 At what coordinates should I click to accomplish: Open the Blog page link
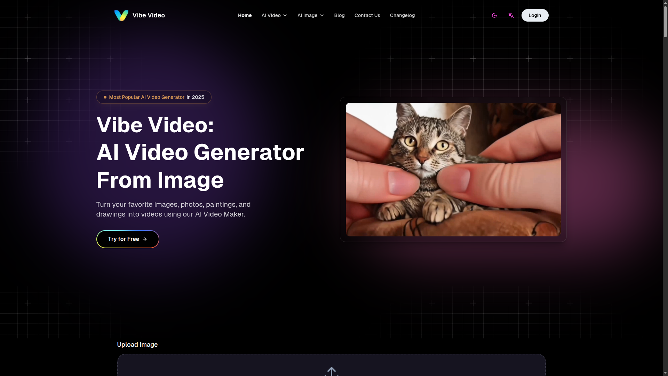339,15
